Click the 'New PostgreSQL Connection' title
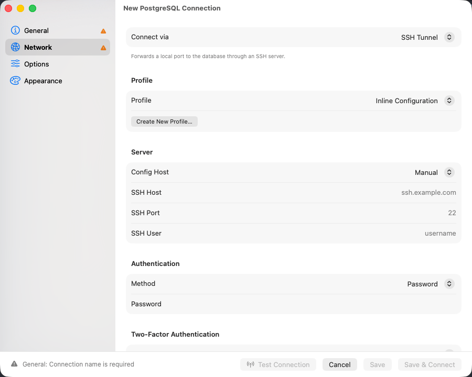The height and width of the screenshot is (377, 472). coord(172,8)
